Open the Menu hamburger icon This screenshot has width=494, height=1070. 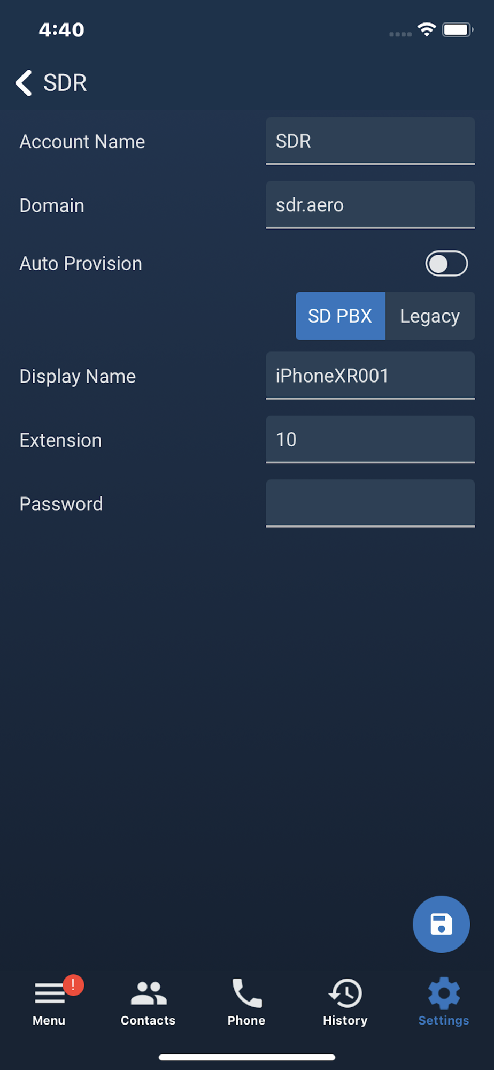tap(49, 993)
